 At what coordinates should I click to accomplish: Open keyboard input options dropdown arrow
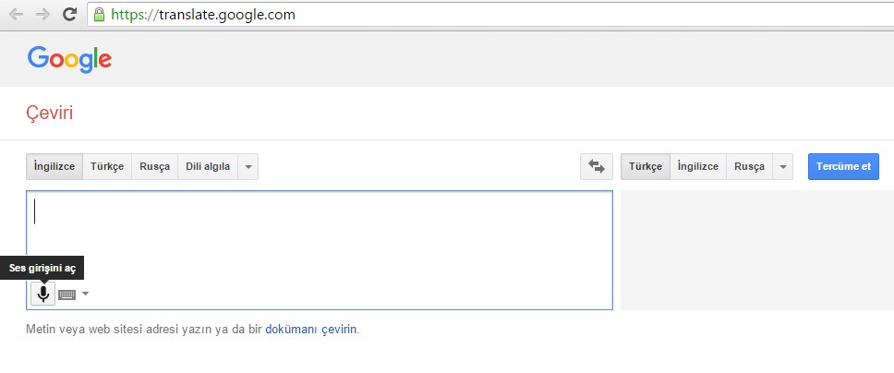point(86,295)
